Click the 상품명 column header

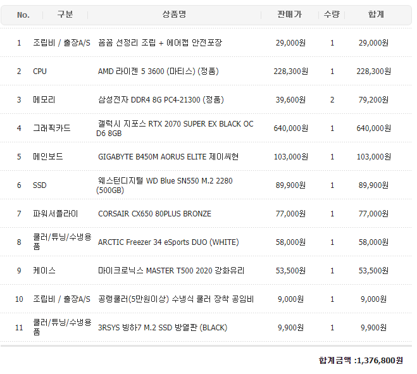click(174, 15)
